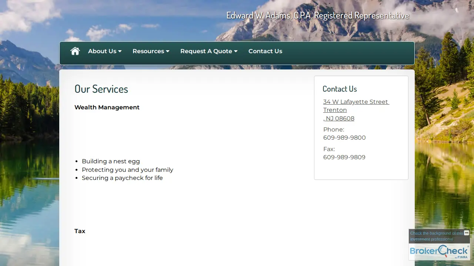
Task: Open the BrokerCheck by FINRA logo
Action: [439, 252]
